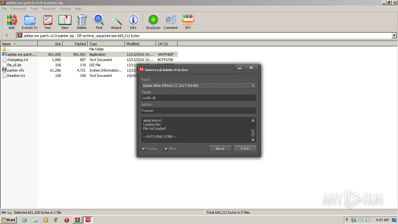Image resolution: width=398 pixels, height=224 pixels.
Task: Click the patcher log scrollbar thumb
Action: point(253,133)
